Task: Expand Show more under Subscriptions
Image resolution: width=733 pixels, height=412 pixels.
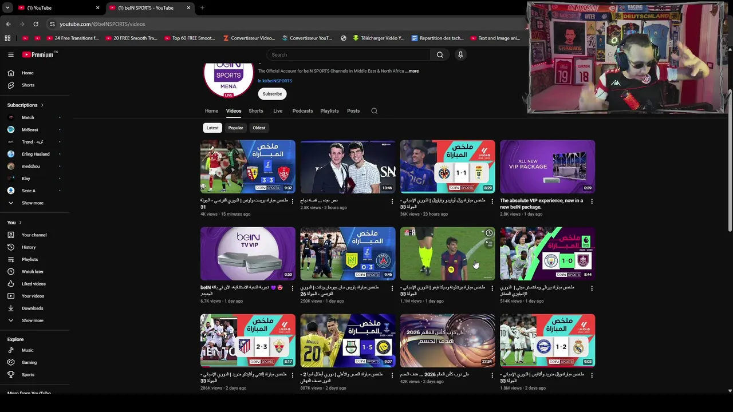Action: coord(32,203)
